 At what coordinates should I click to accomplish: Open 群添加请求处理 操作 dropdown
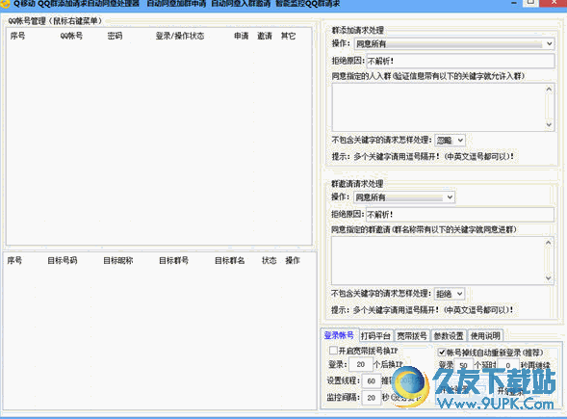coord(453,43)
